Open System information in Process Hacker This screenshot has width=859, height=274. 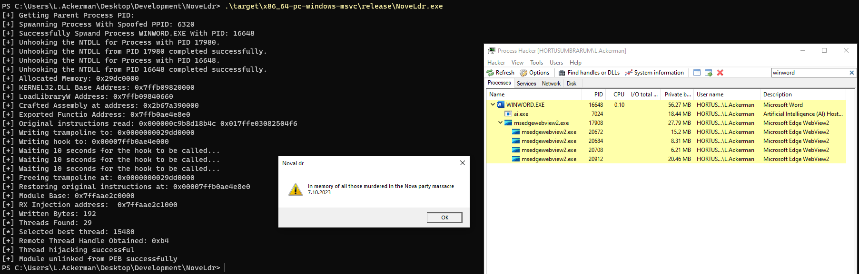(654, 73)
